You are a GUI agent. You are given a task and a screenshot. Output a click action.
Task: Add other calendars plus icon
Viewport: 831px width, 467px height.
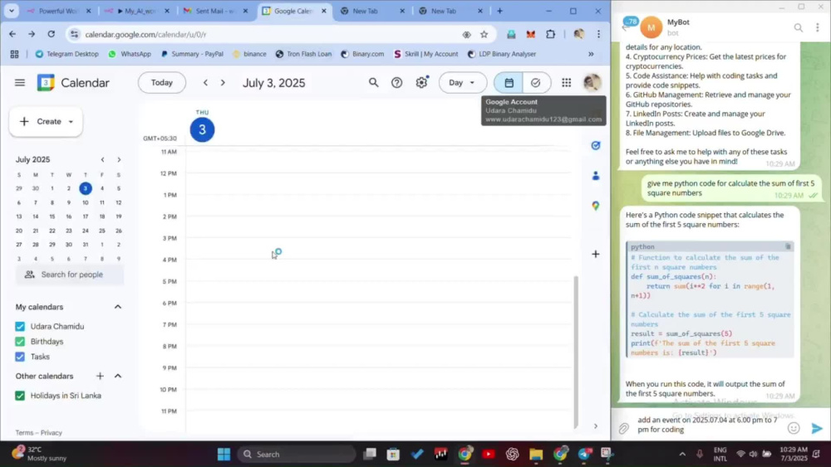pyautogui.click(x=100, y=376)
